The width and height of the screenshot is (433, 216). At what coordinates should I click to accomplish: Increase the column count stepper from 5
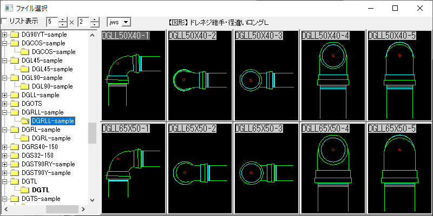(63, 19)
